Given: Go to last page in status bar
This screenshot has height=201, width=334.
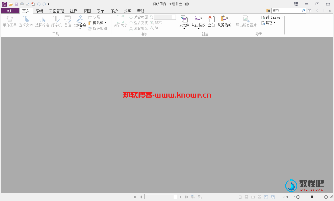Looking at the screenshot, I should click(x=187, y=197).
